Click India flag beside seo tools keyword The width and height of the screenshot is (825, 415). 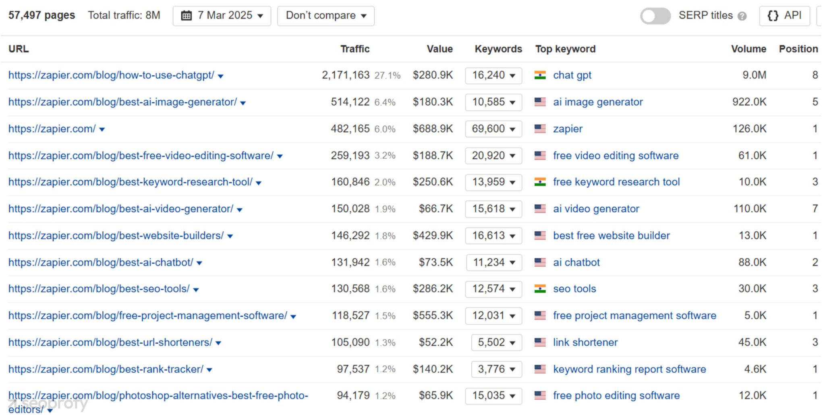point(540,289)
